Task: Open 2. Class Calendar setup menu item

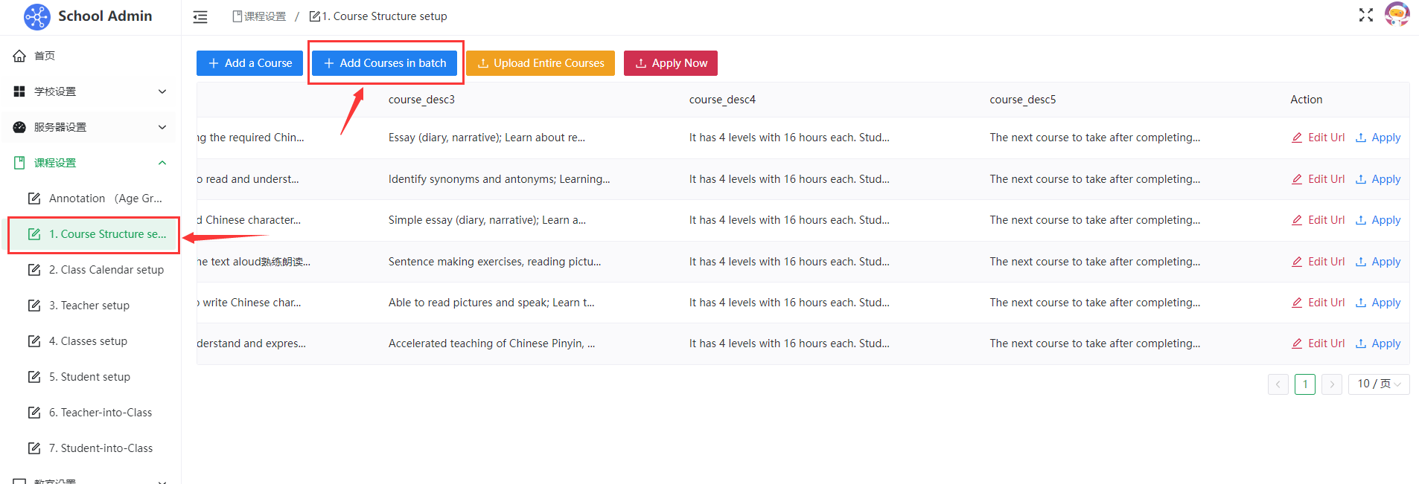Action: click(x=106, y=270)
